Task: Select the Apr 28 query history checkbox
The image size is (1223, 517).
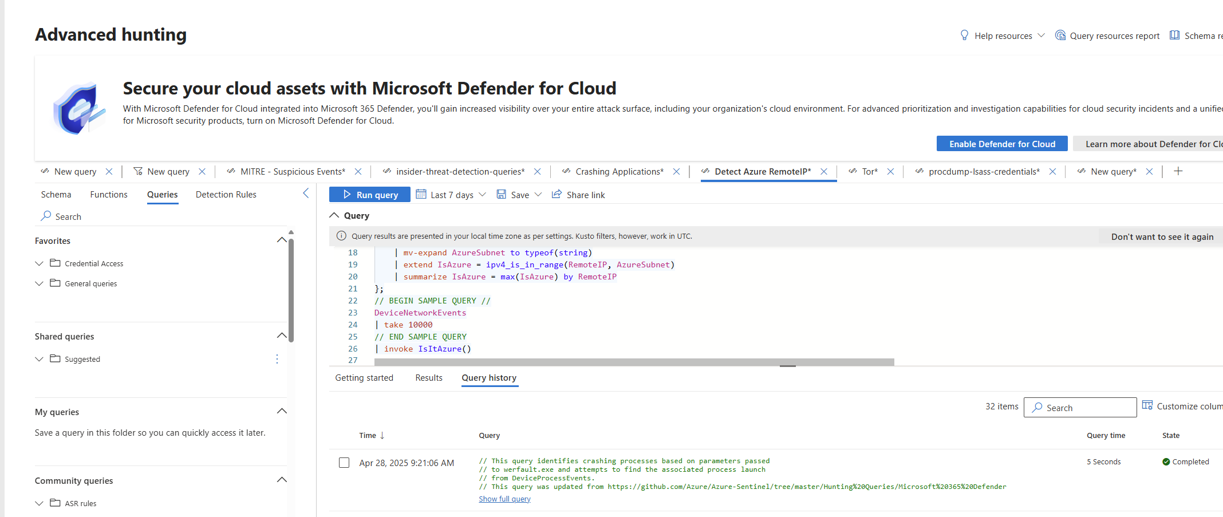Action: [x=344, y=463]
